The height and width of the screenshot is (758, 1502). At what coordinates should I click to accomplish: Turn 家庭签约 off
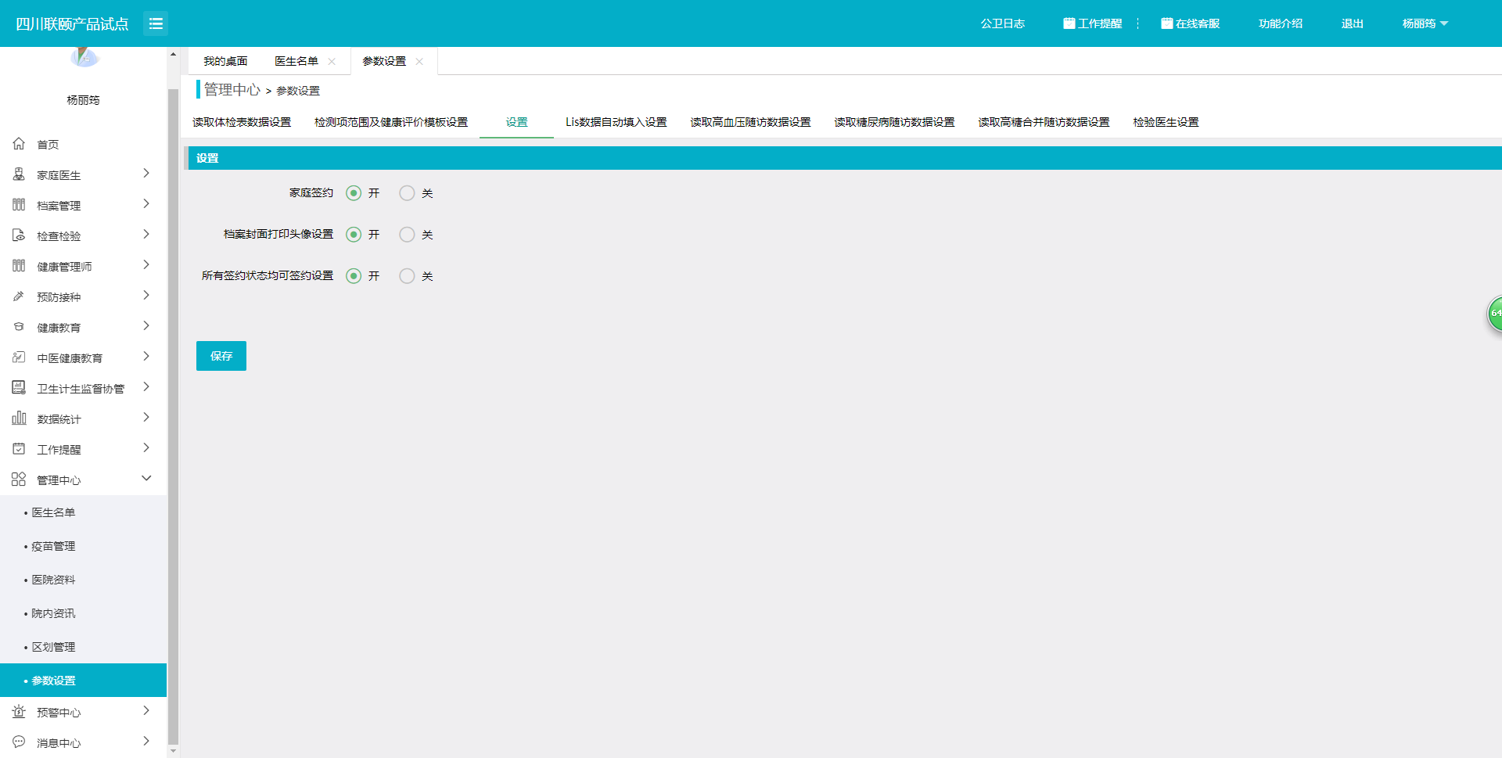point(407,193)
